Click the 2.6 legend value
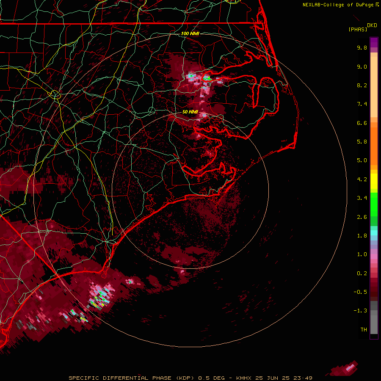381x381 pixels. click(x=362, y=217)
